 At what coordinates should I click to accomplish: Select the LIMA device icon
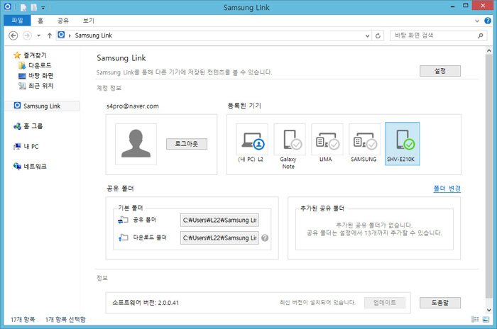pyautogui.click(x=327, y=140)
